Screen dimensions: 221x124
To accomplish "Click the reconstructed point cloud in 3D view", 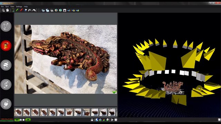I will [x=173, y=87].
